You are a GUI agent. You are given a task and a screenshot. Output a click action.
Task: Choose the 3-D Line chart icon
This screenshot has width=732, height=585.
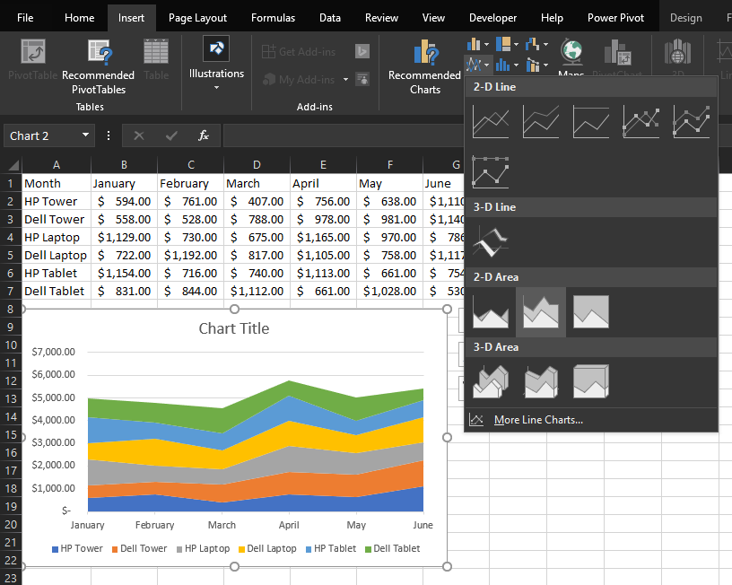pos(491,241)
